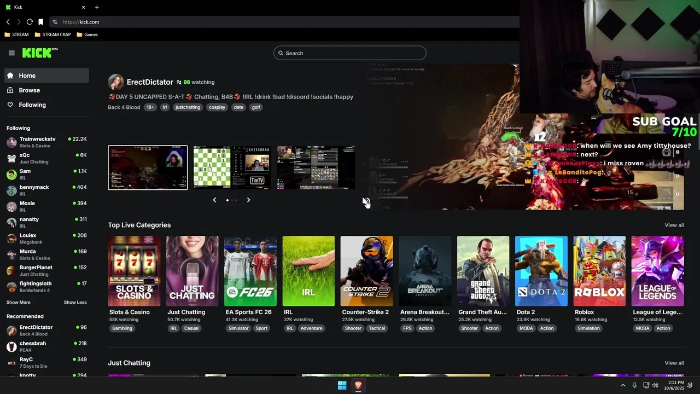The image size is (700, 394).
Task: Open Trainwreckstv avatar in Following
Action: [x=11, y=142]
